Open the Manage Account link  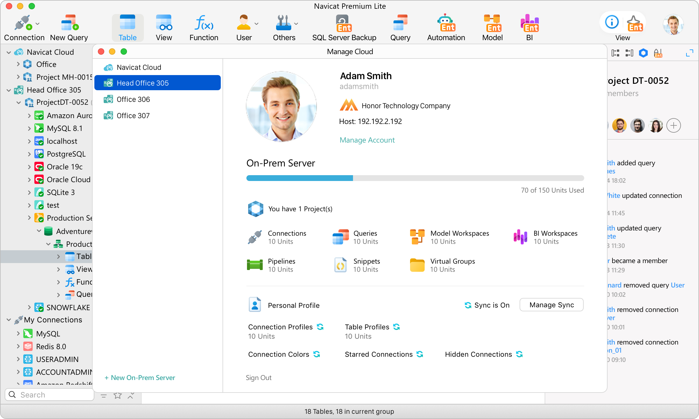click(367, 140)
